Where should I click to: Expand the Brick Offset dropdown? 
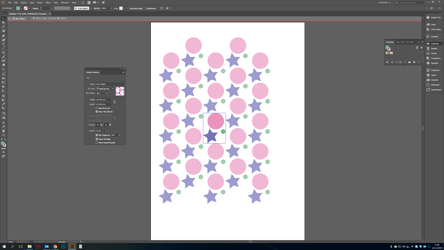(x=102, y=93)
